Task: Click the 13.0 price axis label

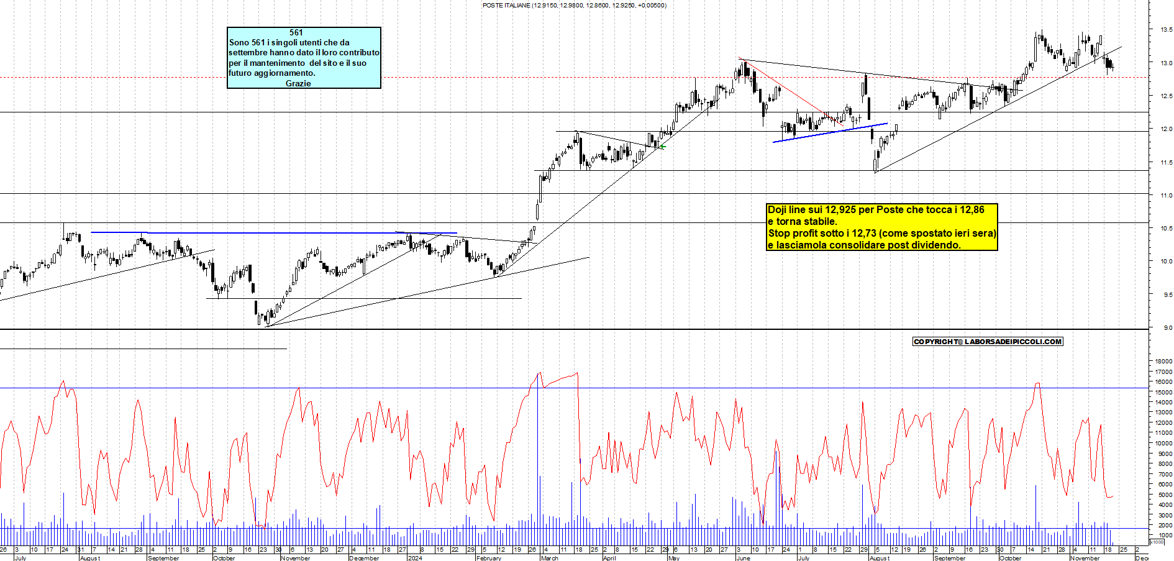Action: coord(1166,63)
